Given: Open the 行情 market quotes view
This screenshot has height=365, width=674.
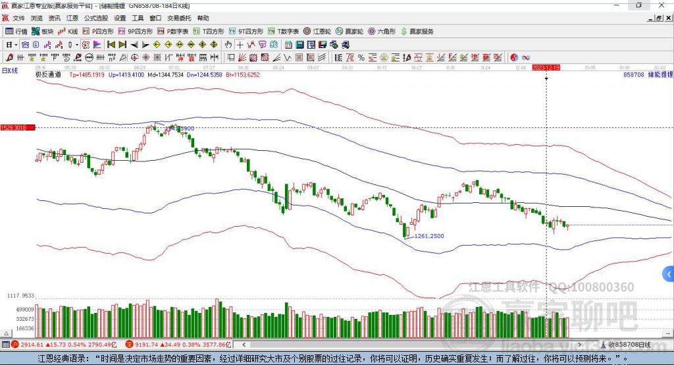Looking at the screenshot, I should pyautogui.click(x=17, y=31).
